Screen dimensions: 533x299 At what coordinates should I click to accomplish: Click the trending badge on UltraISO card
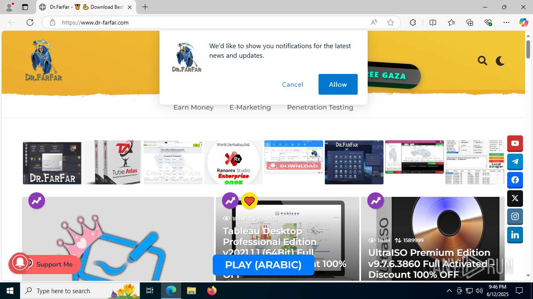point(376,201)
